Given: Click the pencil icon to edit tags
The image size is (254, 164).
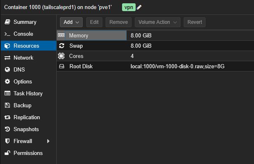Looking at the screenshot, I should pos(139,7).
